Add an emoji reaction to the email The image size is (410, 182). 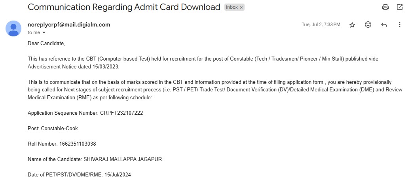[368, 25]
